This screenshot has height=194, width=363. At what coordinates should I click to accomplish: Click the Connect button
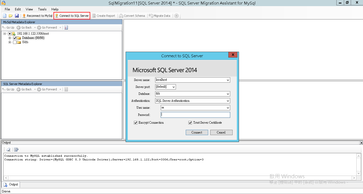point(197,132)
